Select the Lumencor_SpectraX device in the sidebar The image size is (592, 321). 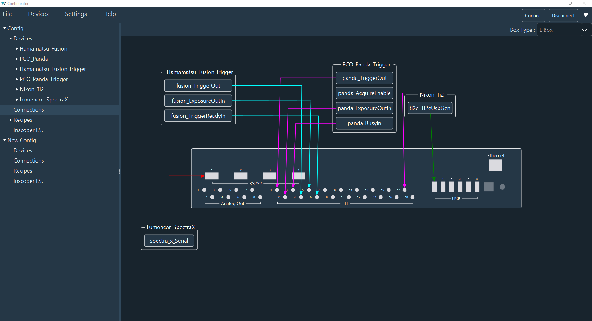pos(44,99)
